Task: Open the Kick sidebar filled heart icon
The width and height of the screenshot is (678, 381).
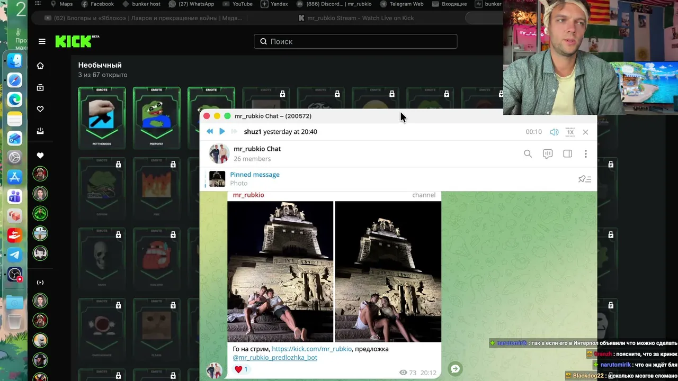Action: 40,156
